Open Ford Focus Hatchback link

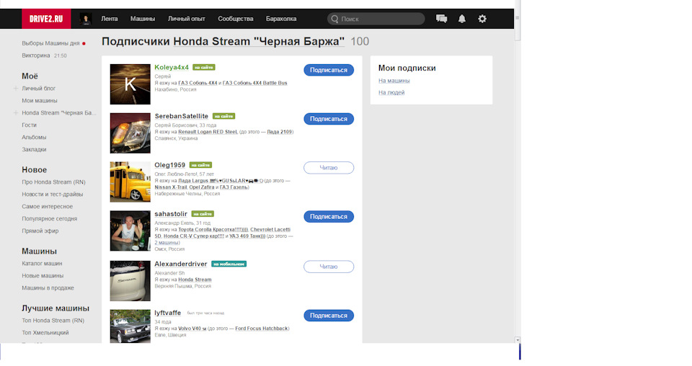262,329
